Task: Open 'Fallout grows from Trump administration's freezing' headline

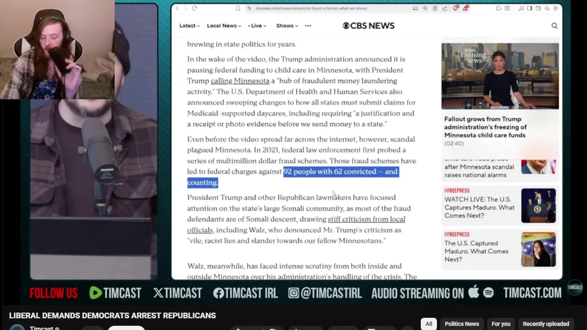Action: coord(485,127)
